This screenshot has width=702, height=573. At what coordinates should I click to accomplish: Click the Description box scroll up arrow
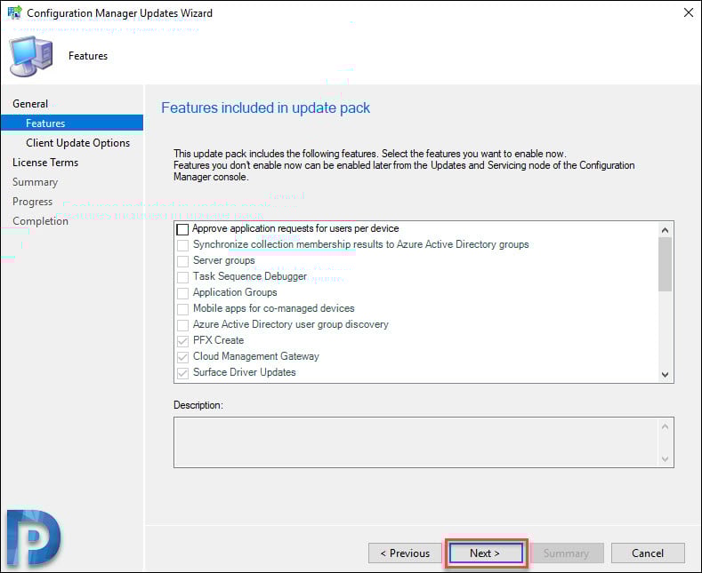pos(665,426)
